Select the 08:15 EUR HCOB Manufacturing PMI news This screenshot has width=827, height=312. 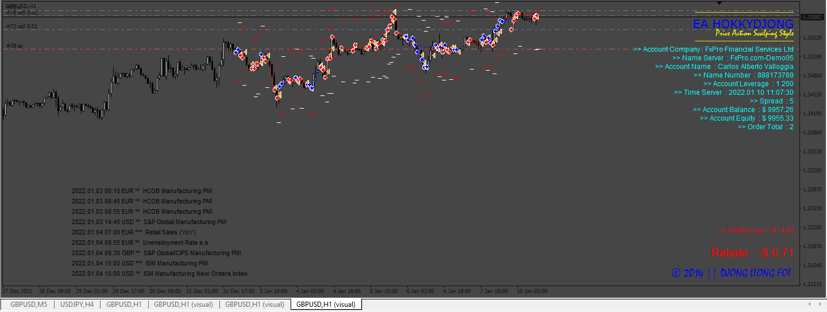(x=142, y=191)
